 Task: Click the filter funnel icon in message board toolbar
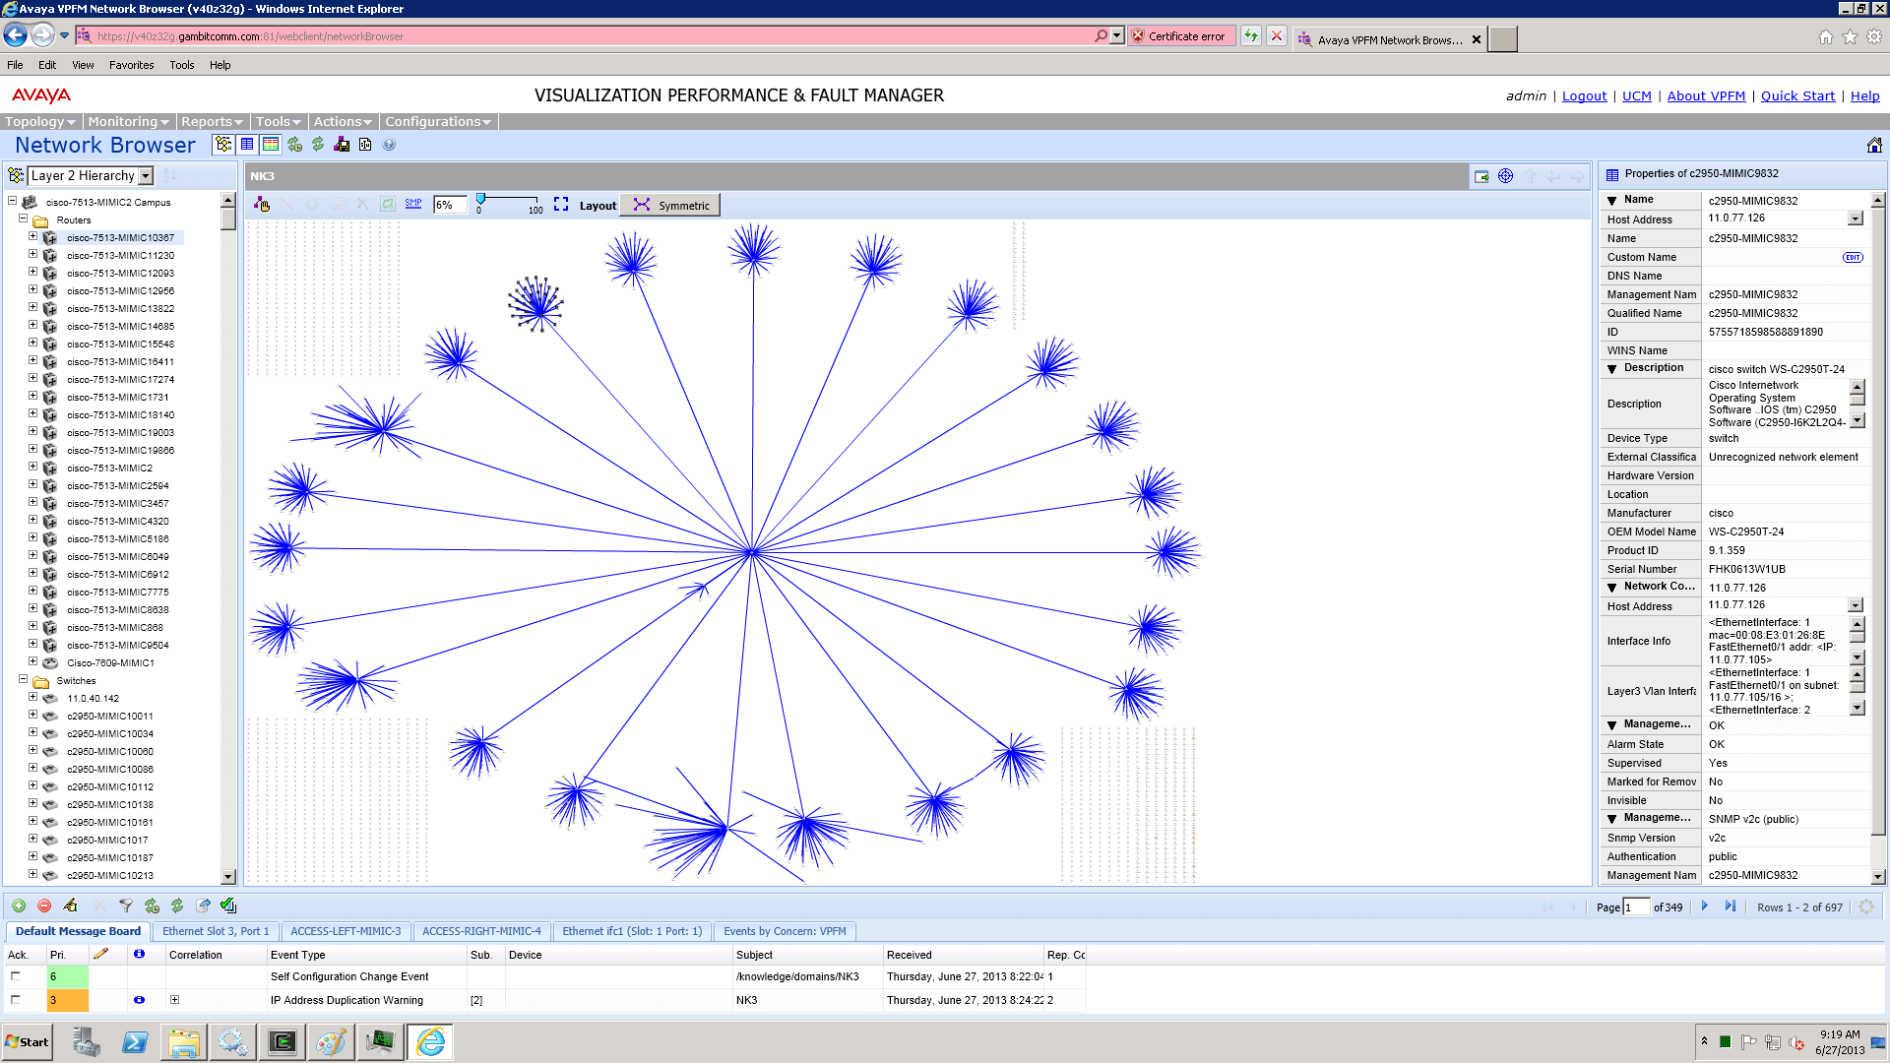[x=126, y=906]
